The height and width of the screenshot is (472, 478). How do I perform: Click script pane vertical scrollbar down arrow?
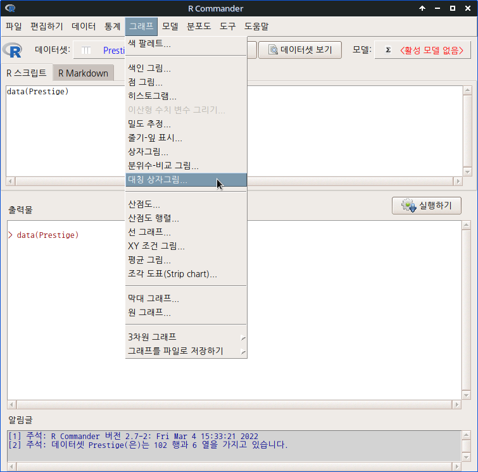coord(467,172)
